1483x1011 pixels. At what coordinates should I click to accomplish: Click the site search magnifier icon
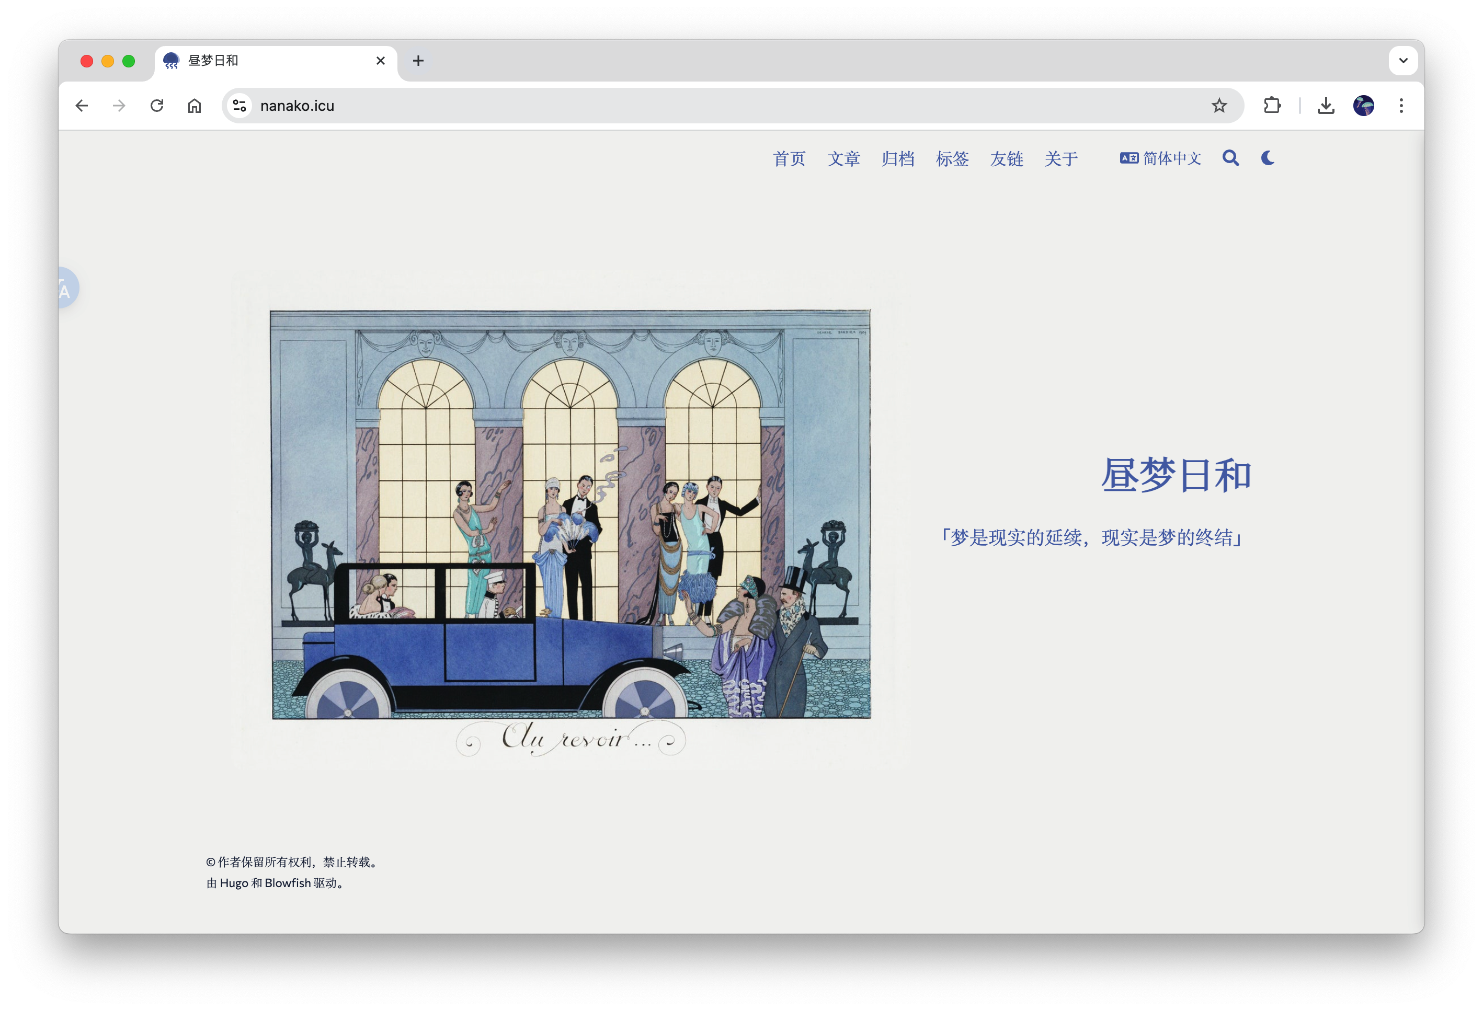coord(1230,158)
